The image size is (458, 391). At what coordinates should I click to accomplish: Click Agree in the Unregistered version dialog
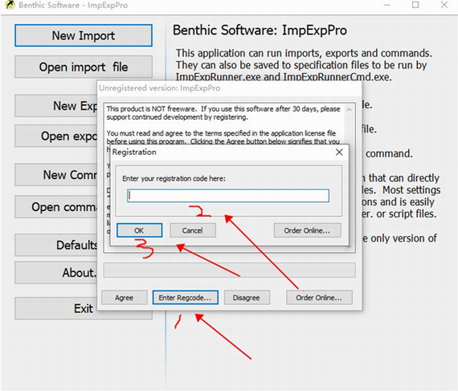[124, 297]
